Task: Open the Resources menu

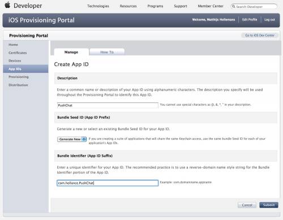Action: pyautogui.click(x=128, y=6)
